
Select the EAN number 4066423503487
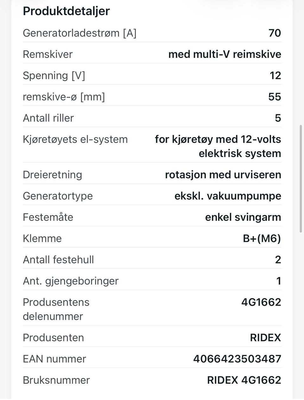pyautogui.click(x=237, y=359)
